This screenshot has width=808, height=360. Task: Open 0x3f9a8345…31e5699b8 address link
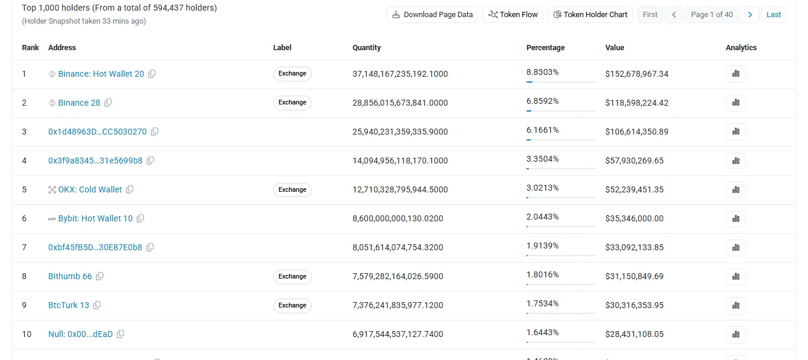(x=95, y=161)
